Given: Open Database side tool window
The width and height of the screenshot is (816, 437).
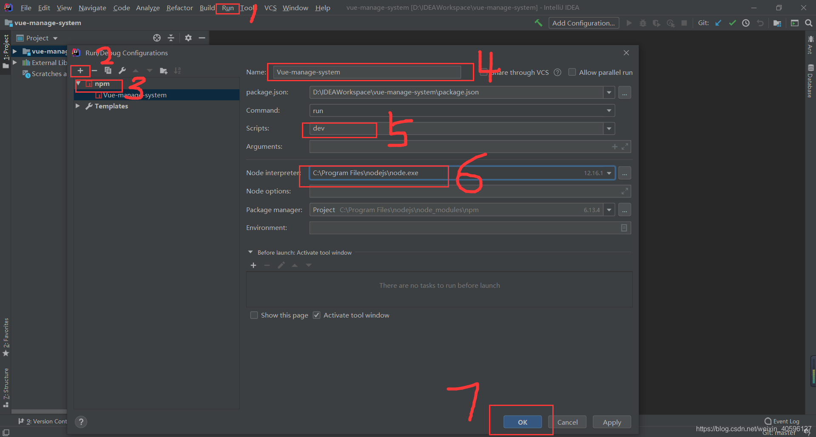Looking at the screenshot, I should 810,81.
